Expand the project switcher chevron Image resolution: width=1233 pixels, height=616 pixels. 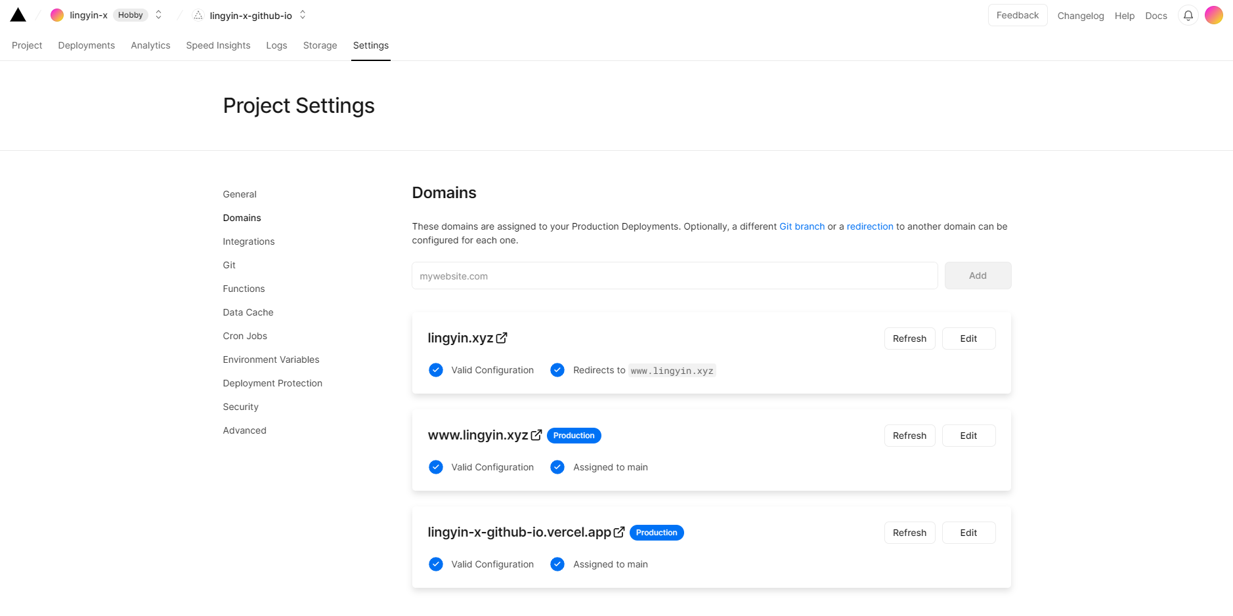(x=303, y=15)
